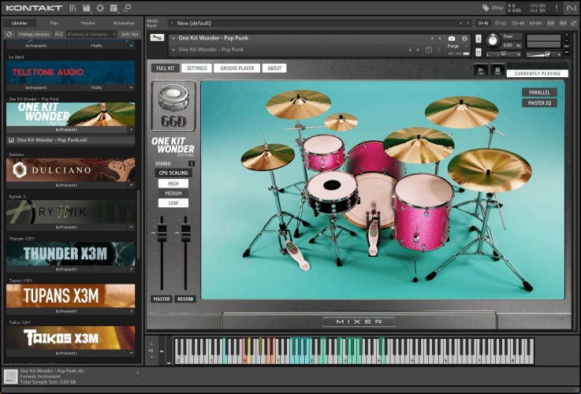Click the camera snapshot icon in instrument header
This screenshot has height=394, width=581.
coord(452,38)
